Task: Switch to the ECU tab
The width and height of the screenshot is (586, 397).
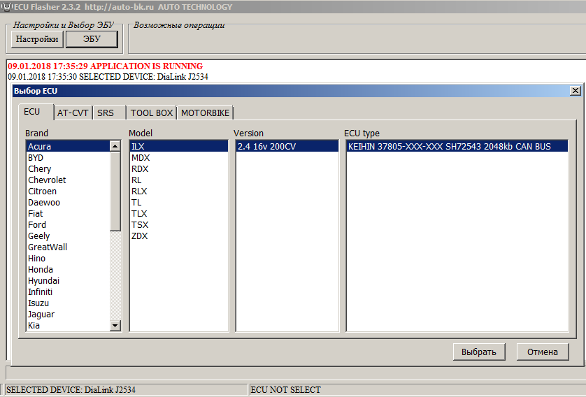Action: [36, 112]
